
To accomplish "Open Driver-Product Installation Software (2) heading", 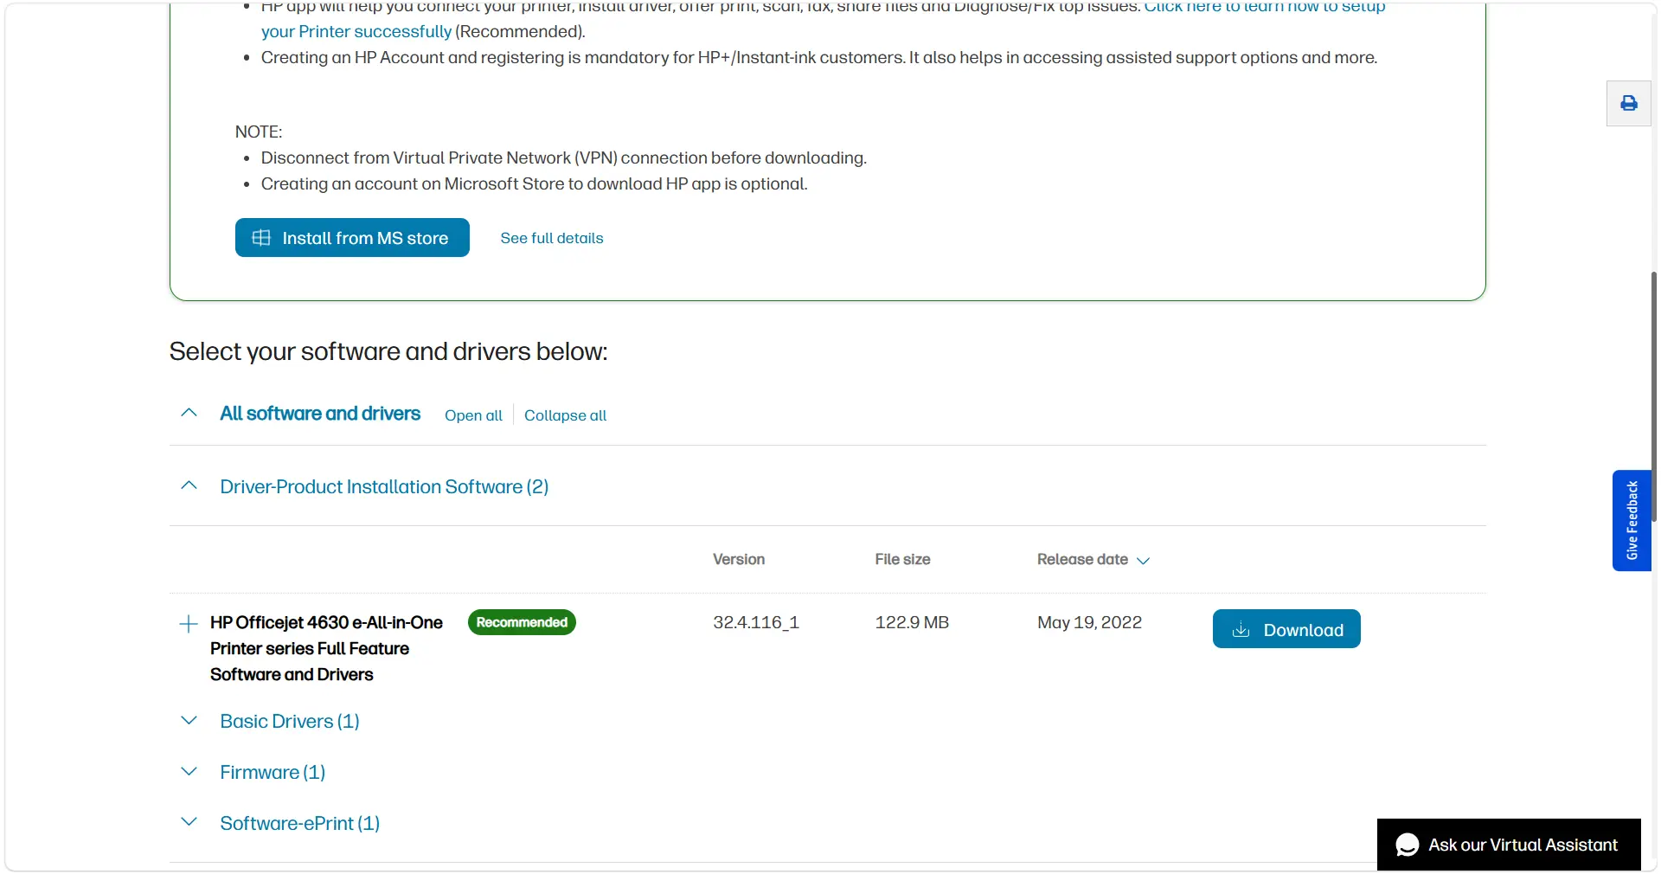I will pyautogui.click(x=384, y=487).
